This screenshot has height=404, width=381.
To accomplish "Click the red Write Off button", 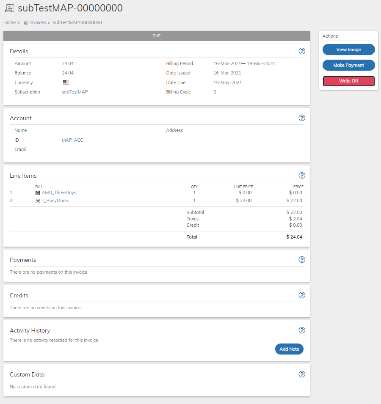I will pyautogui.click(x=348, y=81).
